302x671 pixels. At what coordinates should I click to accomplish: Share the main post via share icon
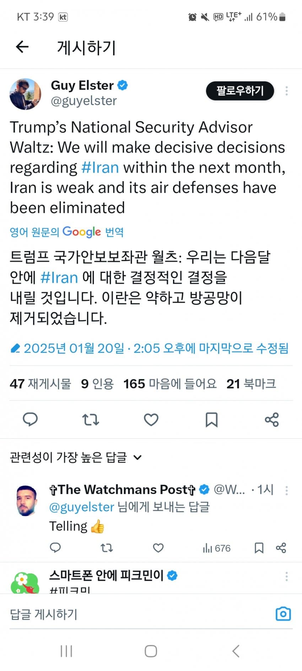272,420
